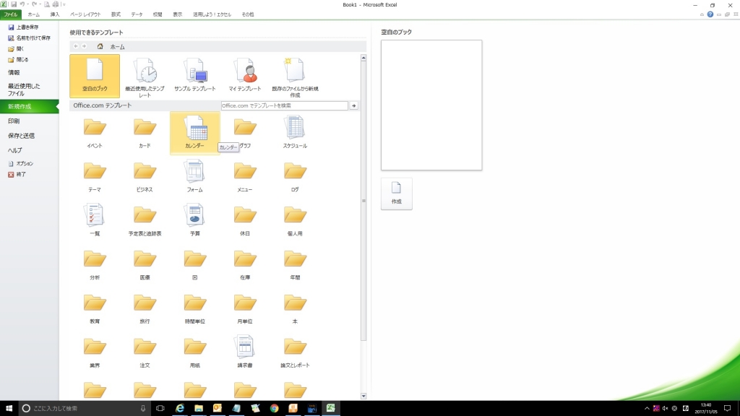Screen dimensions: 740x416
Task: Open the 在庫 template folder
Action: point(245,265)
